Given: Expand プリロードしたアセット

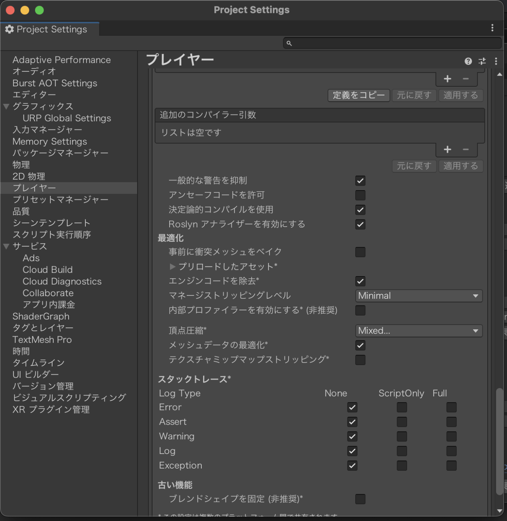Looking at the screenshot, I should [x=173, y=266].
